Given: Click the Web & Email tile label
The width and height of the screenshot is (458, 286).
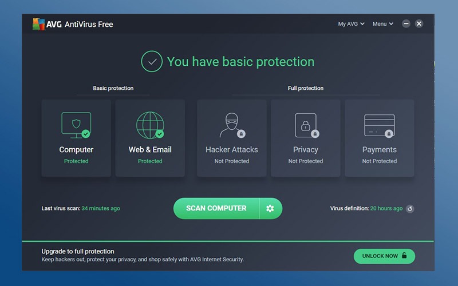Looking at the screenshot, I should [150, 150].
